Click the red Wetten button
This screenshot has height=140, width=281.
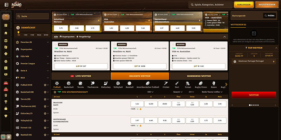pos(254,95)
